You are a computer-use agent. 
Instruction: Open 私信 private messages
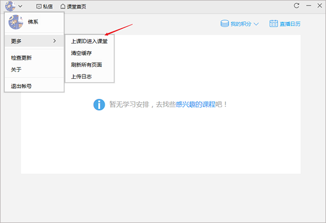point(45,7)
